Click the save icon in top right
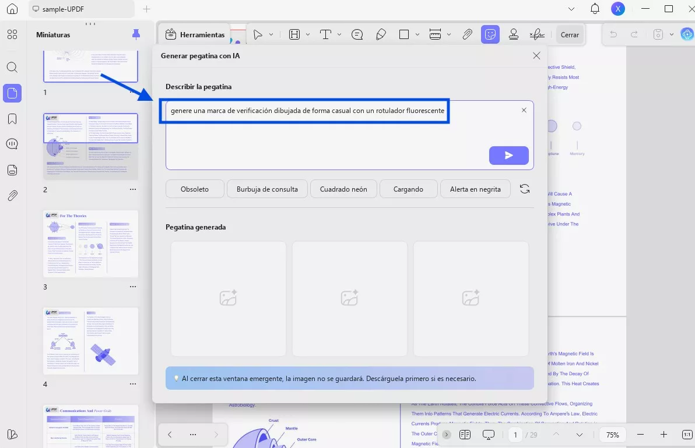Viewport: 695px width, 448px height. pos(658,34)
